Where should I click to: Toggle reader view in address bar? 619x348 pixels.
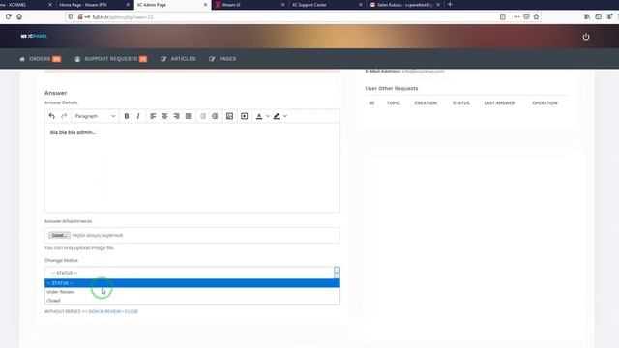pos(503,17)
